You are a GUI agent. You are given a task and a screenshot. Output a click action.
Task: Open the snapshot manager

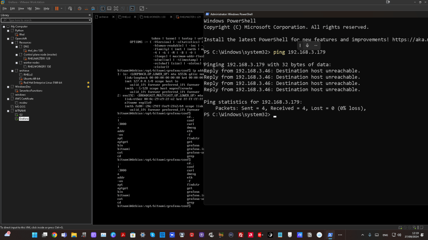click(93, 8)
